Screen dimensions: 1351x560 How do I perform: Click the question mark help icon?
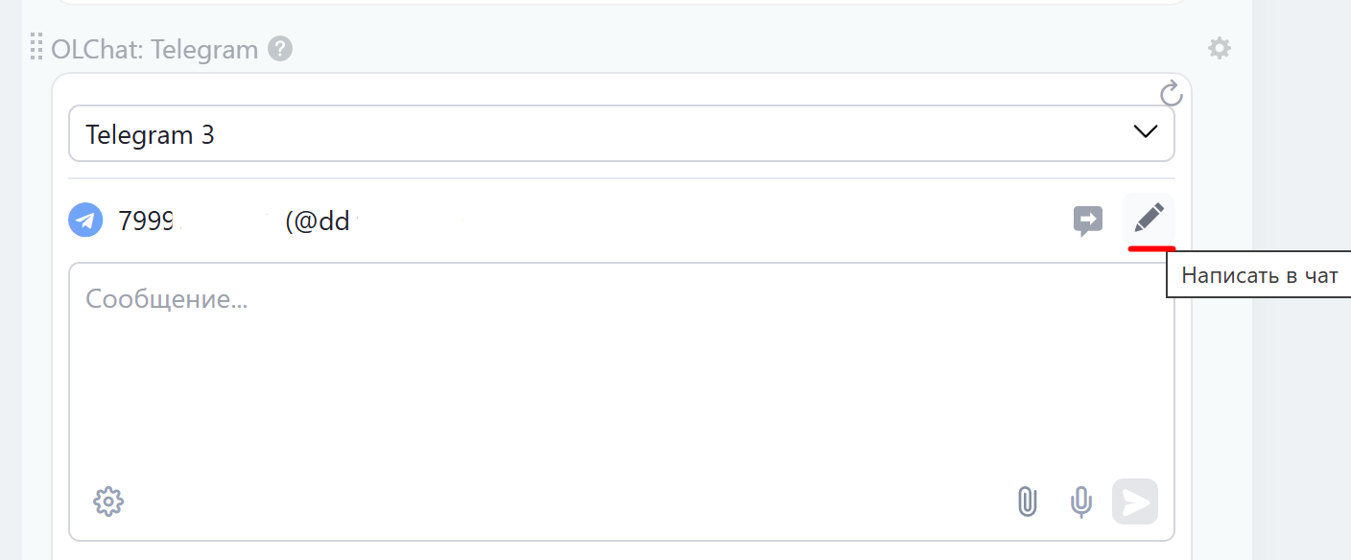[280, 48]
